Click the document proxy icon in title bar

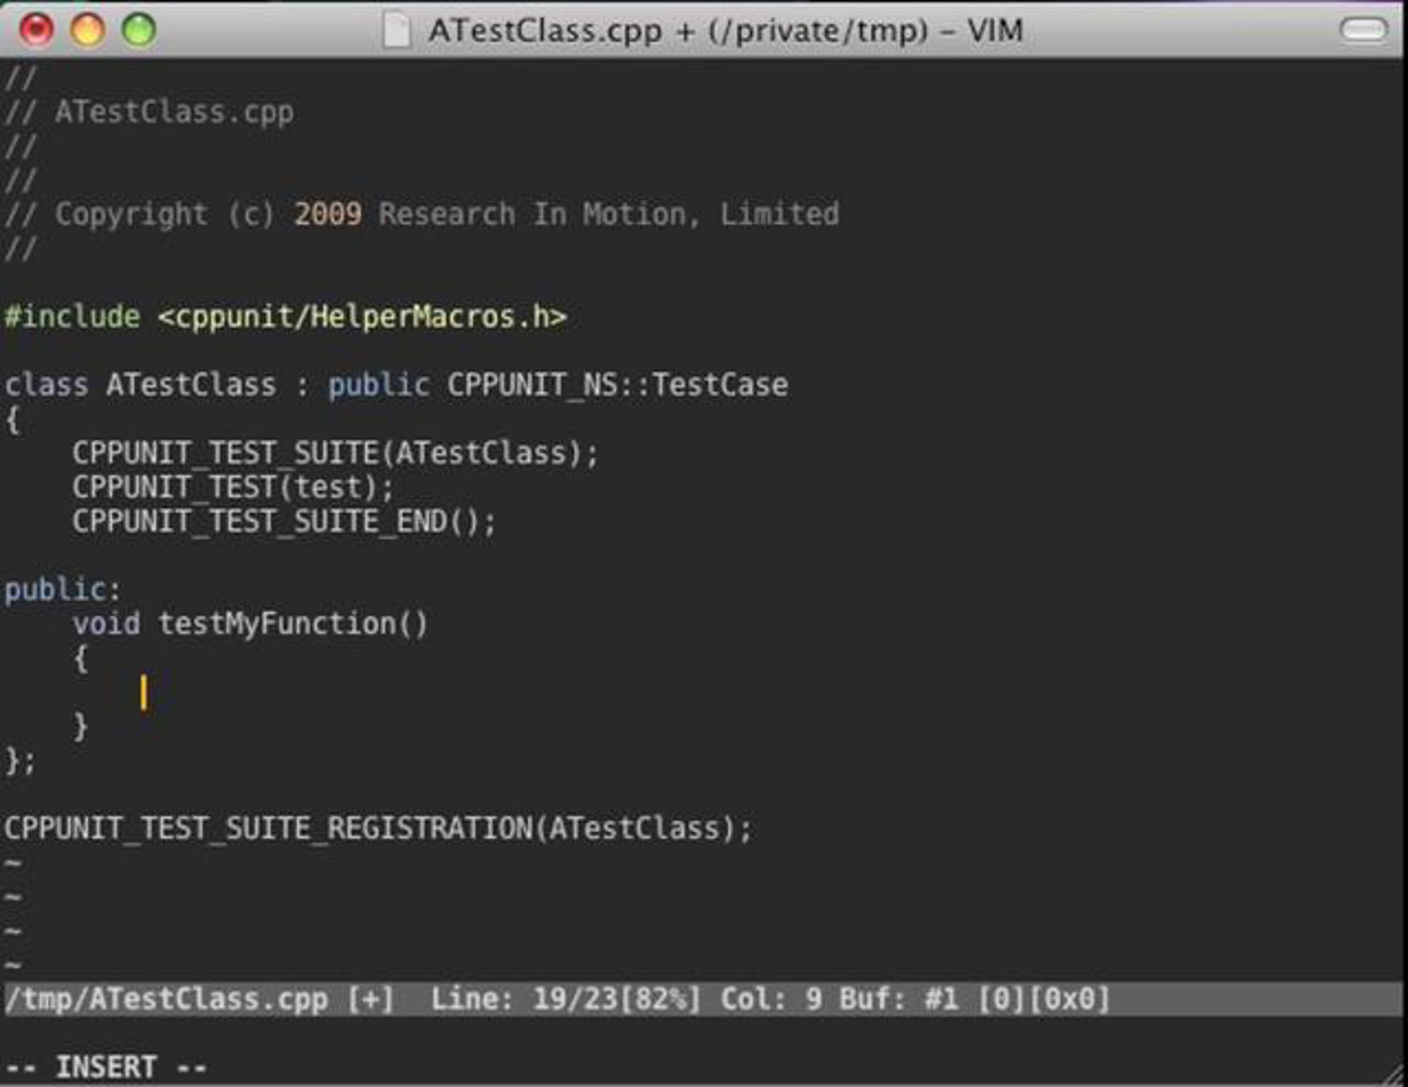coord(396,31)
